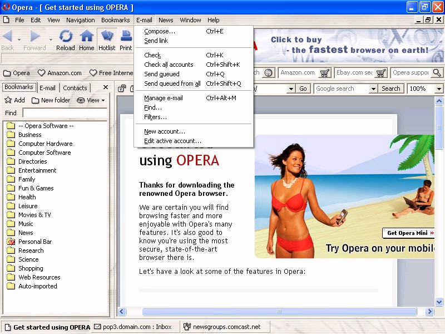445x334 pixels.
Task: Print the page with the Print icon
Action: 126,40
